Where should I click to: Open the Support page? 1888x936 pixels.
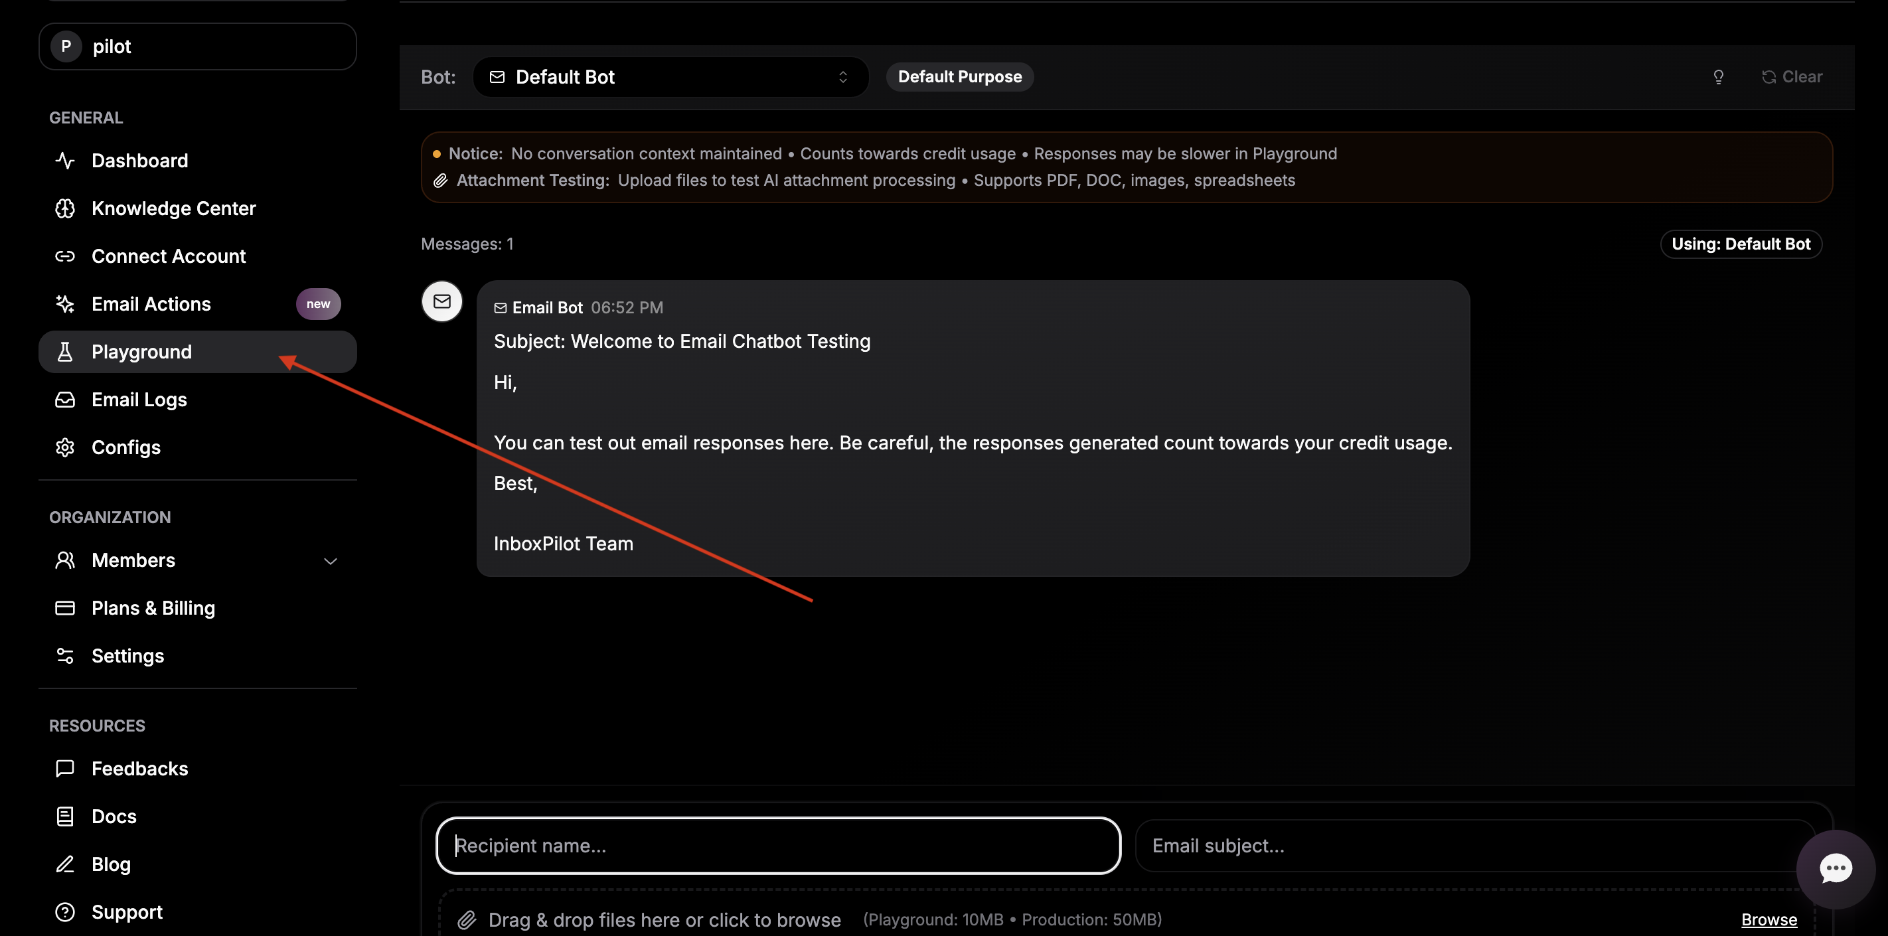127,912
